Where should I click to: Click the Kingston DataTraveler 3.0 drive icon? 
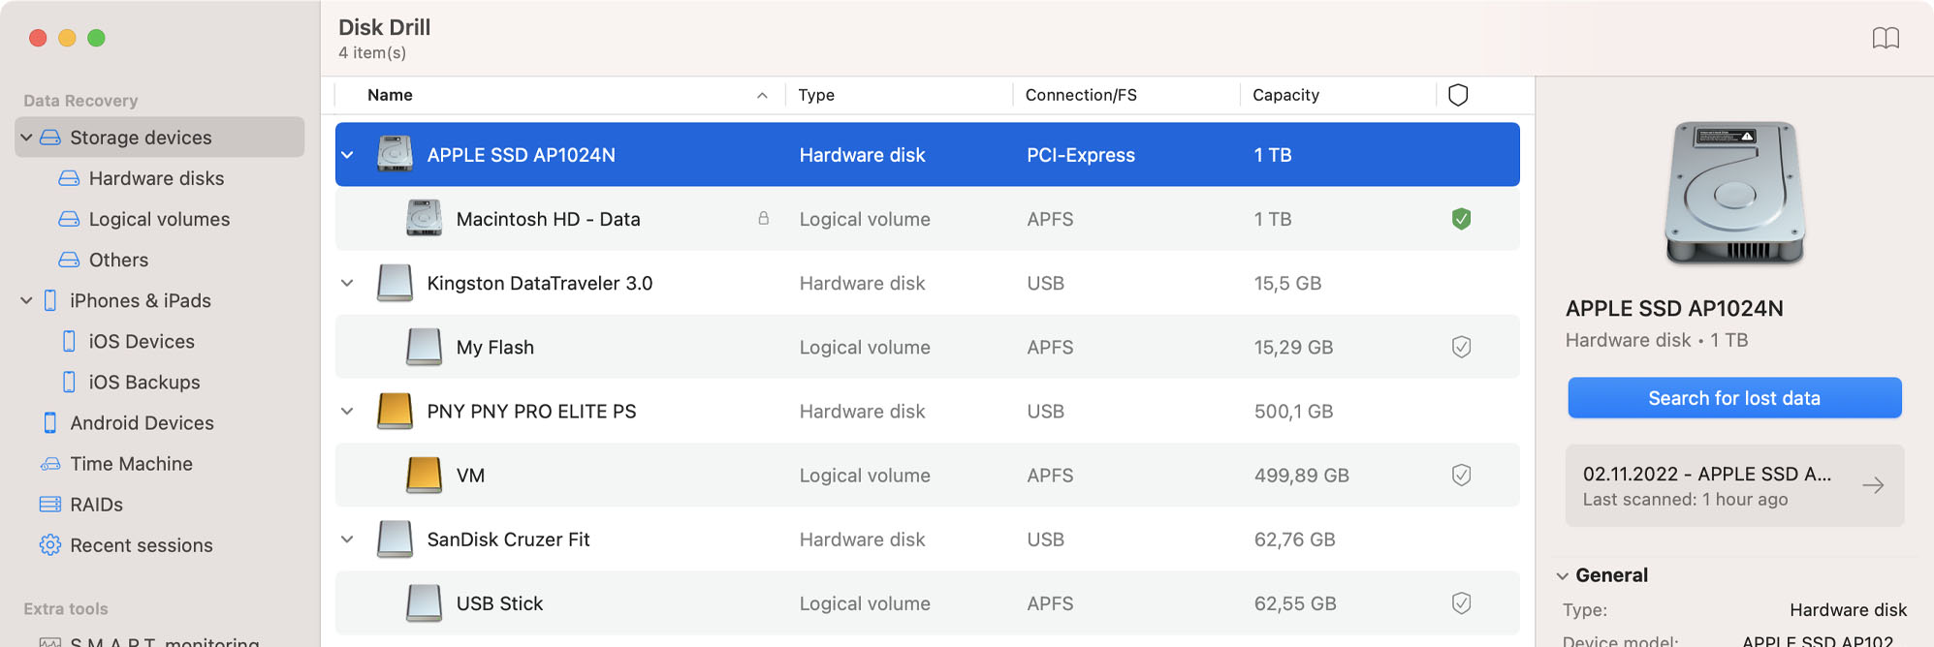[x=395, y=283]
